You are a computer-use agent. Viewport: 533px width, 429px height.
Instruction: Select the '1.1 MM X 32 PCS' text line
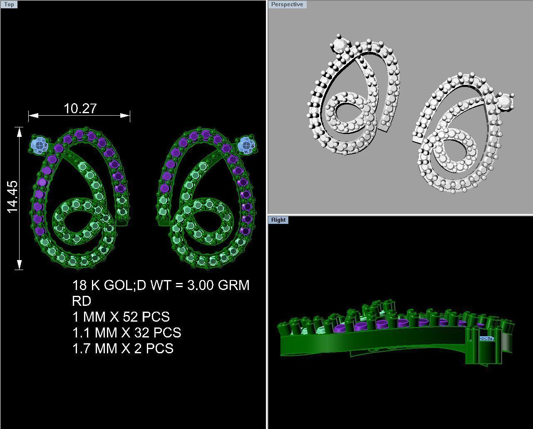pyautogui.click(x=126, y=333)
